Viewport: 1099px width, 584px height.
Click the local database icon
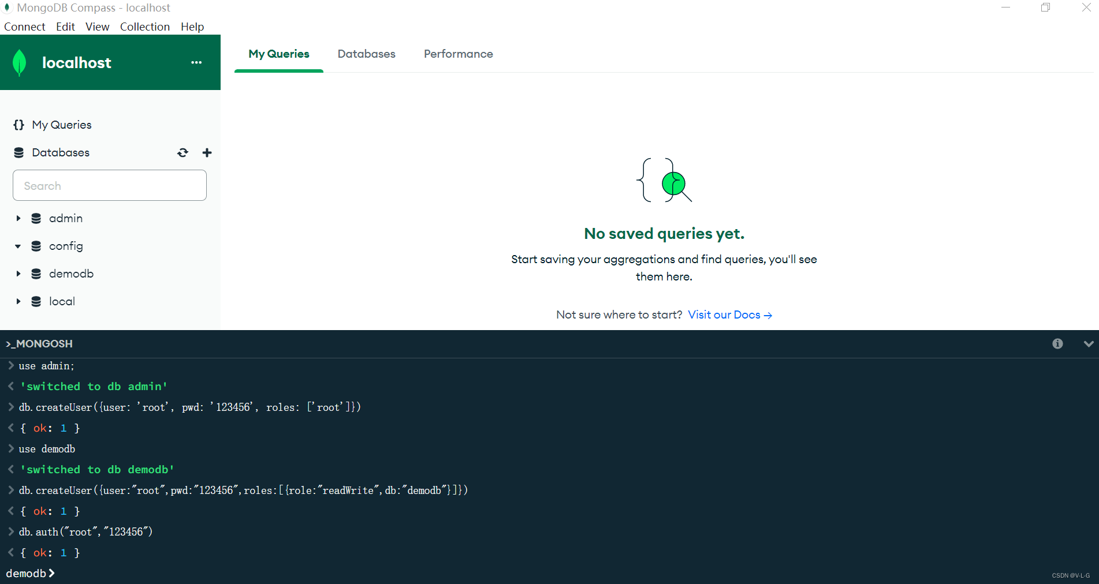click(36, 301)
